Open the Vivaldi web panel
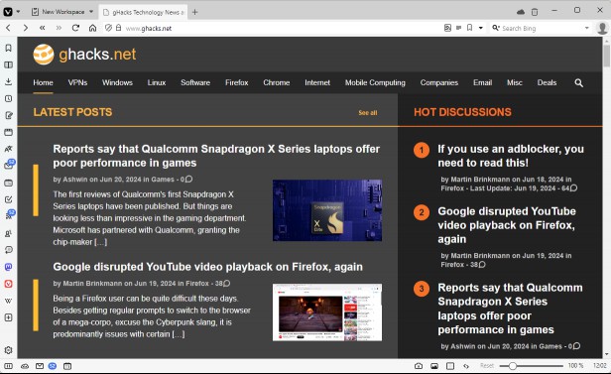Screen dimensions: 611x374 [x=8, y=284]
